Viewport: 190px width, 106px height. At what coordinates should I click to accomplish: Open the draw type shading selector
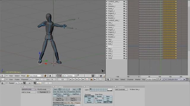tap(45, 76)
